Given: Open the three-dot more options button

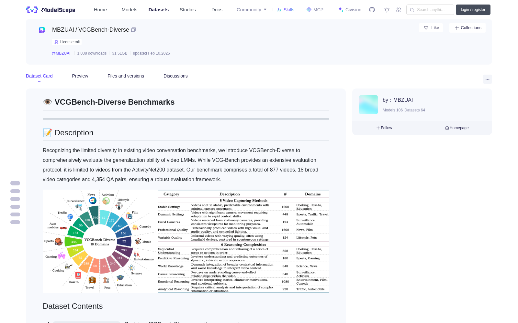Looking at the screenshot, I should click(x=488, y=79).
